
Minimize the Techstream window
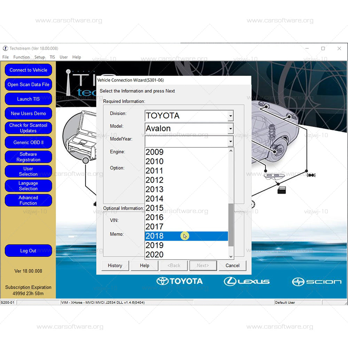(307, 48)
